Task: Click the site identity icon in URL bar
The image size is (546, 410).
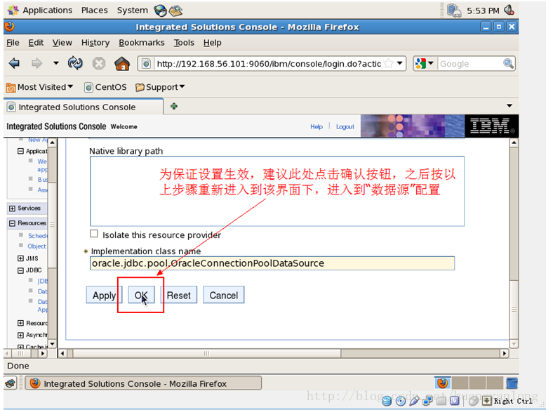Action: pos(147,64)
